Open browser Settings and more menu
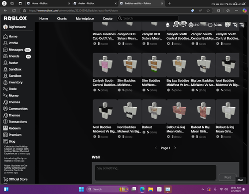Viewport: 249px width, 194px height. 237,10
